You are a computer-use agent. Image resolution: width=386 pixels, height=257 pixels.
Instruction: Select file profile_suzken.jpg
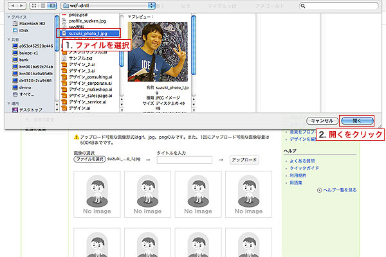pyautogui.click(x=84, y=21)
